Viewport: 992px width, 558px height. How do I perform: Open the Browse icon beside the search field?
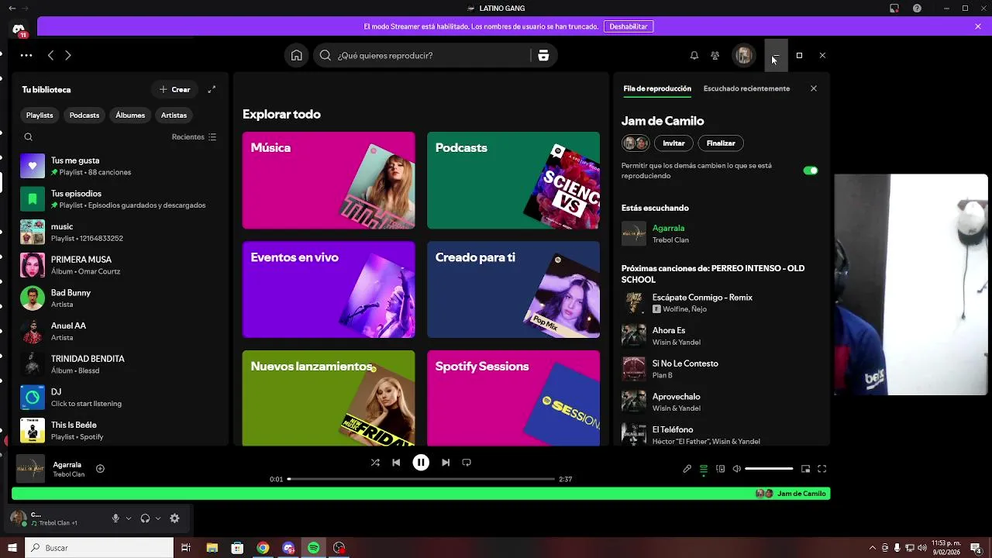click(x=543, y=55)
